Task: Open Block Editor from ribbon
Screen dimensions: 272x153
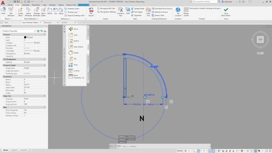Action: tap(43, 12)
